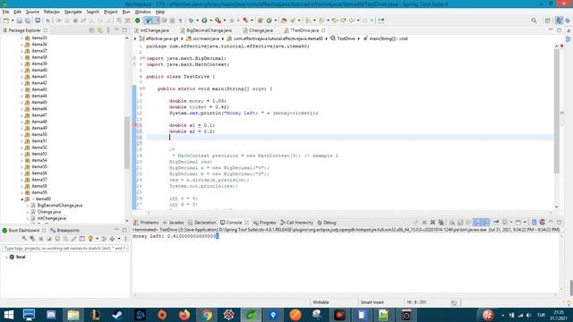Open the Debug tab in bottom panel
This screenshot has width=573, height=322.
[326, 223]
